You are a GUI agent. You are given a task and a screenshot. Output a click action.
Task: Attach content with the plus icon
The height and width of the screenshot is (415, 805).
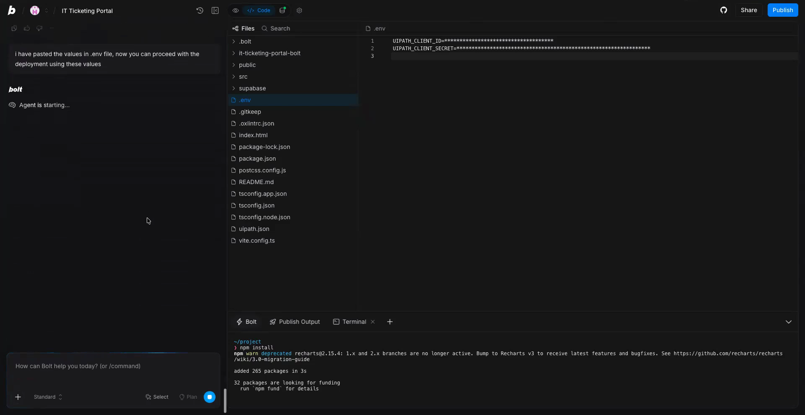point(18,397)
